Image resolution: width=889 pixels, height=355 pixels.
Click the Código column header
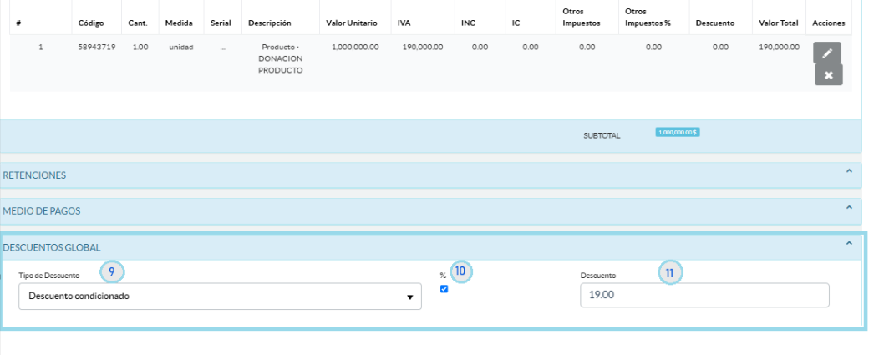pyautogui.click(x=90, y=23)
